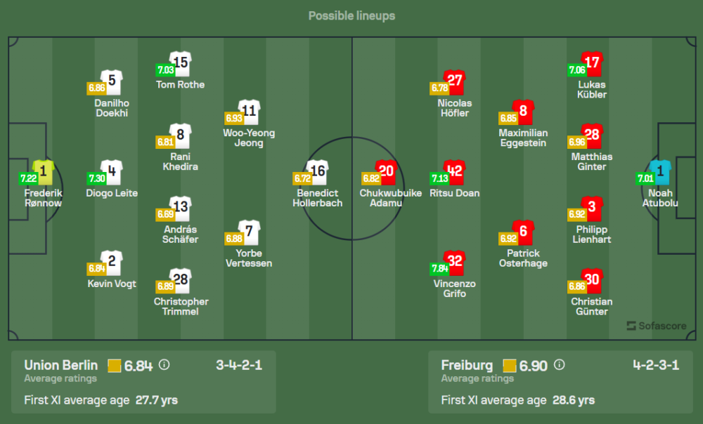Click Matthias Ginter's number 28 jersey
Viewport: 703px width, 424px height.
click(x=592, y=135)
